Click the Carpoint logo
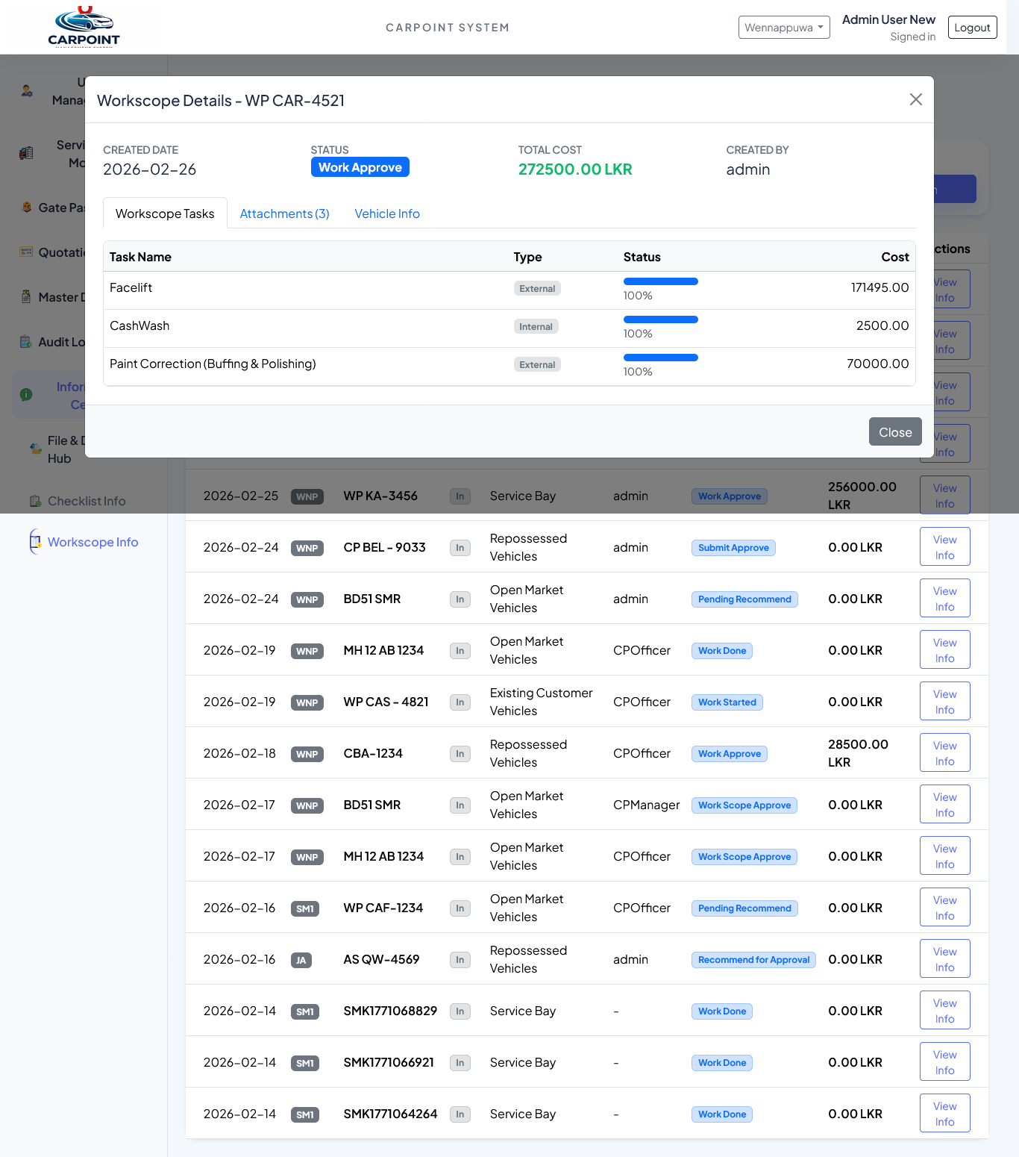This screenshot has width=1019, height=1157. [84, 26]
